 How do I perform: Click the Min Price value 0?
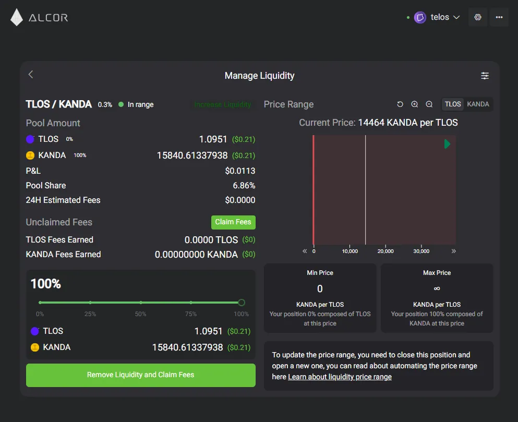coord(320,288)
